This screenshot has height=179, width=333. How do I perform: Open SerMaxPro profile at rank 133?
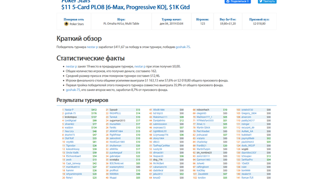coord(247,159)
